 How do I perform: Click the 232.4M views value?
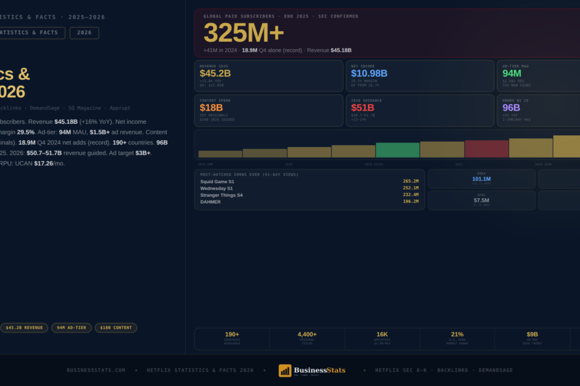410,195
